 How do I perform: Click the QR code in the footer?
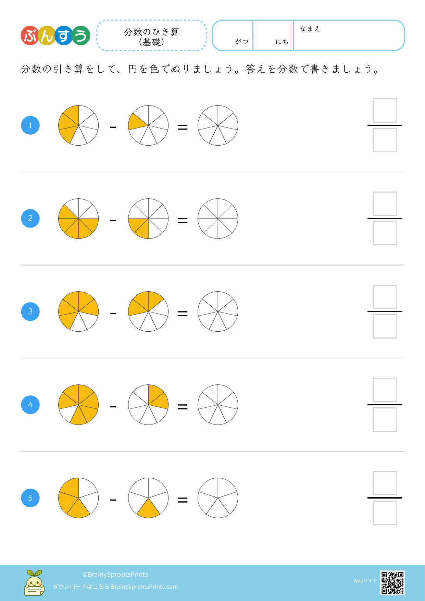point(392,582)
